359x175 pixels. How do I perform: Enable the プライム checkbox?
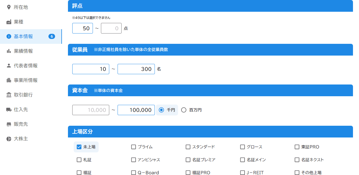[x=133, y=147]
